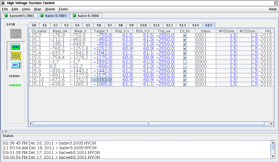The image size is (279, 162).
Task: Click the 02:36:45 PM log entry
Action: click(50, 143)
